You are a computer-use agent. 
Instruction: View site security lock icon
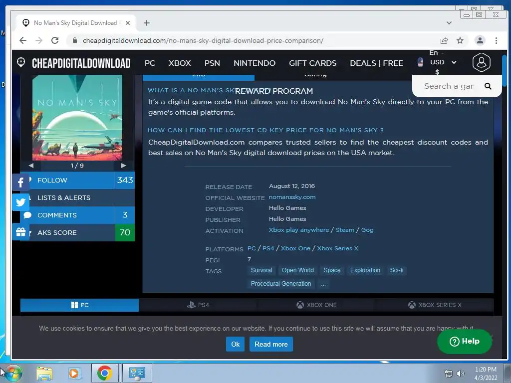click(x=75, y=40)
